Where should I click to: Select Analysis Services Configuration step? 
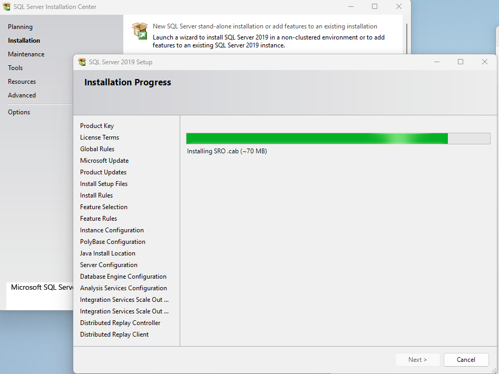123,288
